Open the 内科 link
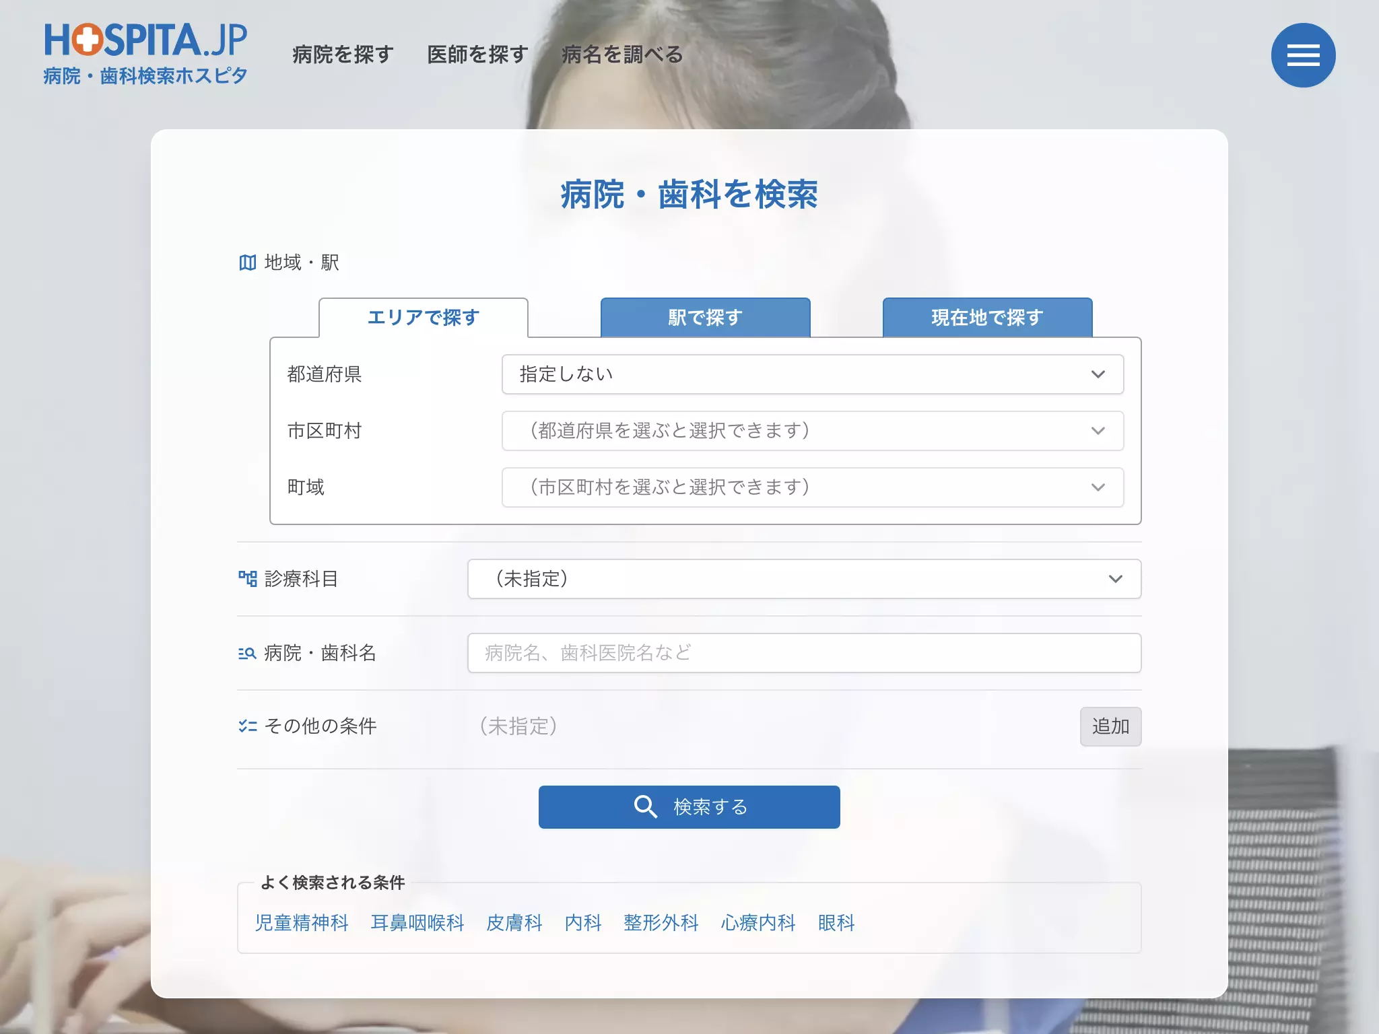This screenshot has width=1379, height=1034. (583, 923)
